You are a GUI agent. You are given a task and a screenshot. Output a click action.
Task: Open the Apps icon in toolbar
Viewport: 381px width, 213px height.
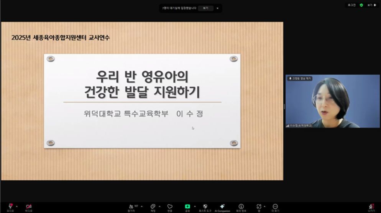click(259, 206)
